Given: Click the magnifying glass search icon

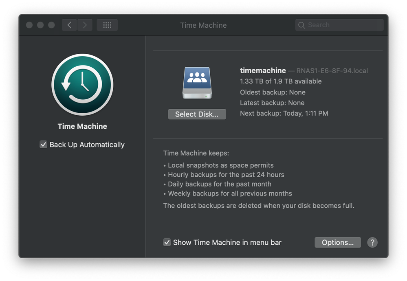Looking at the screenshot, I should click(301, 25).
